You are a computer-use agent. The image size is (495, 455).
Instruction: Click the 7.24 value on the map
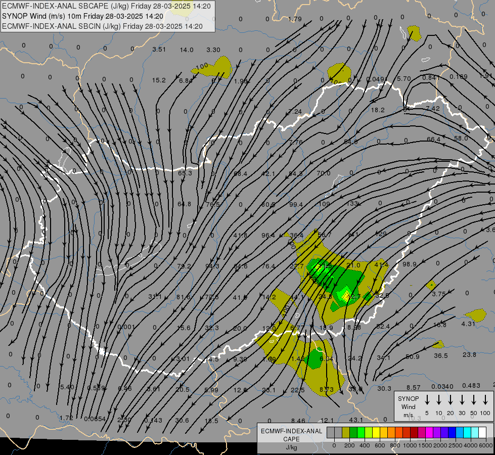tap(295, 111)
